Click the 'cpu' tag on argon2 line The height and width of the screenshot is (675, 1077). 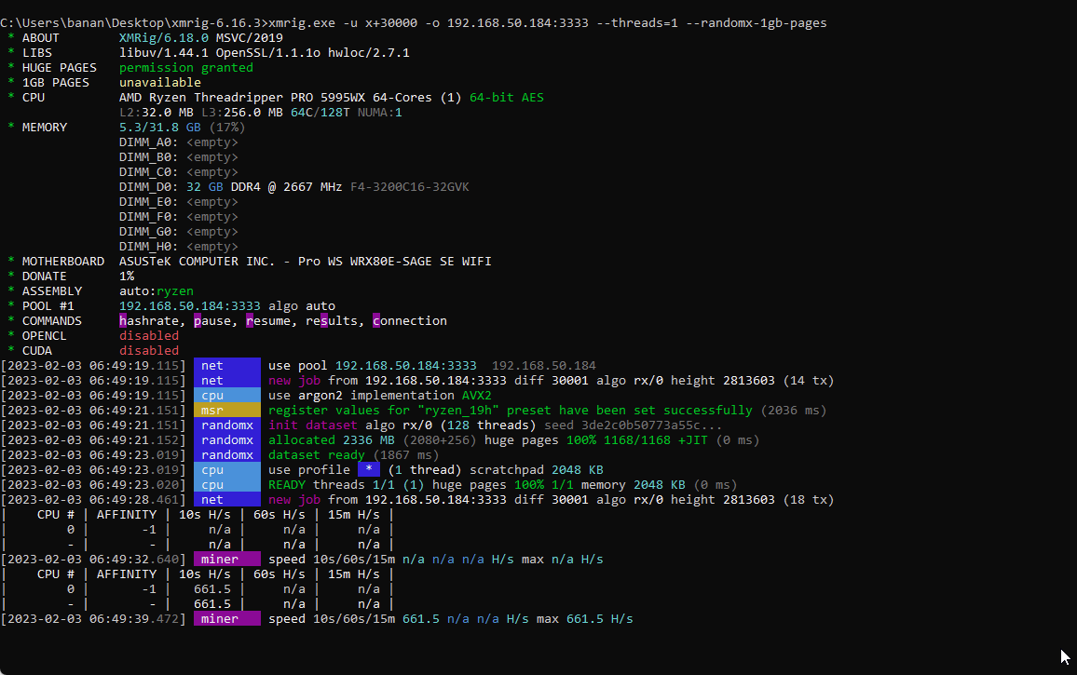(x=226, y=396)
